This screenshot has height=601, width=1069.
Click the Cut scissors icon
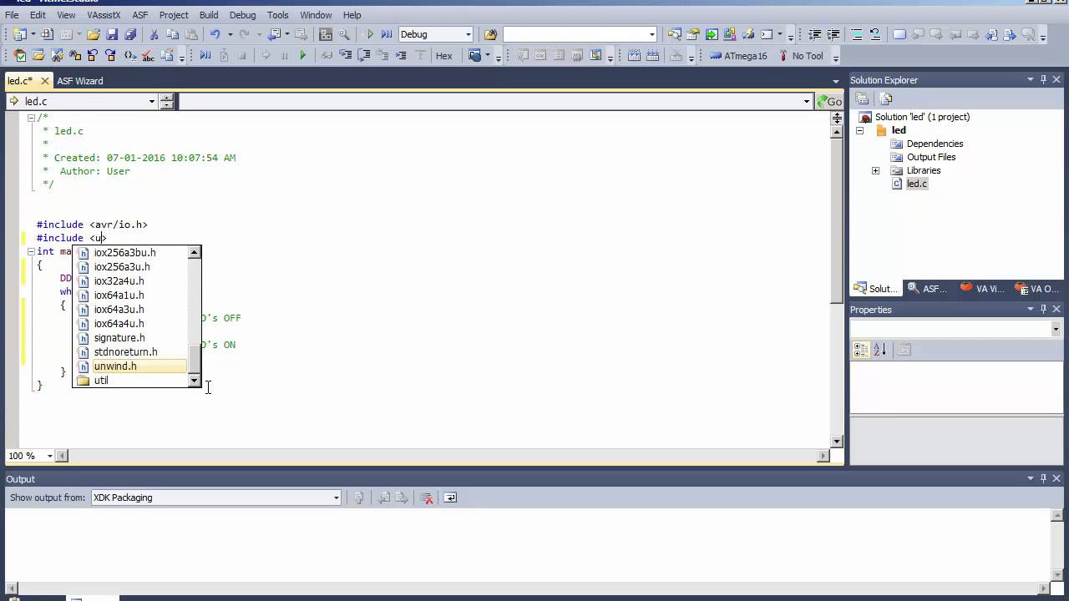[154, 34]
